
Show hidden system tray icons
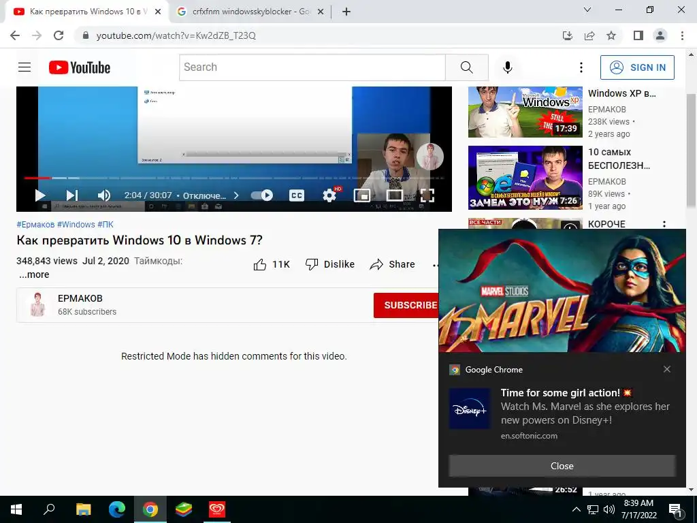coord(576,509)
